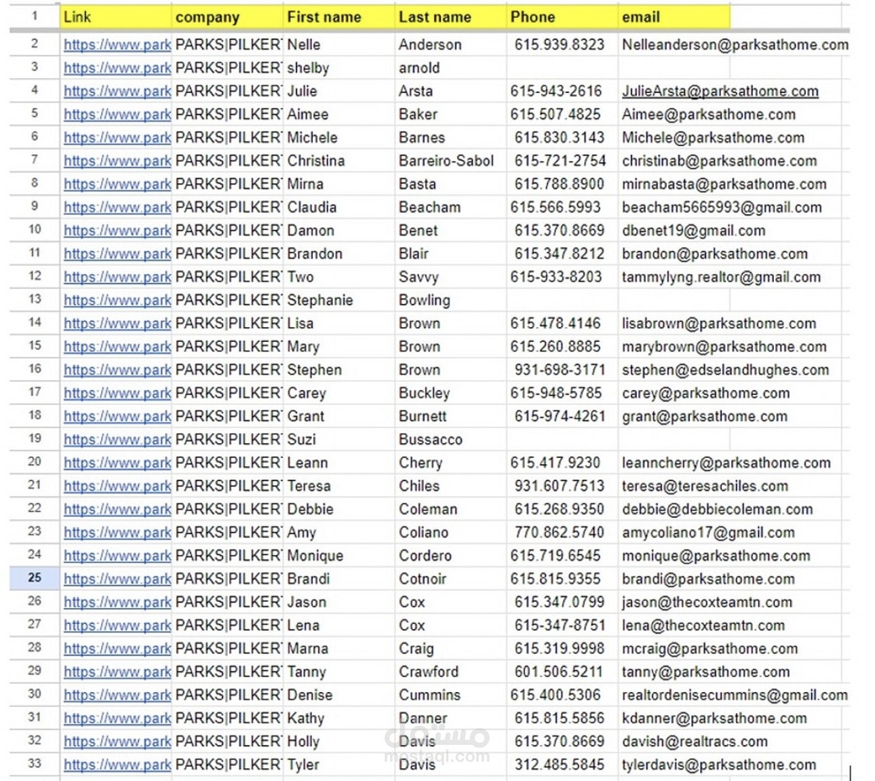Open the link in Nelle Anderson's row
The width and height of the screenshot is (875, 781).
point(117,45)
